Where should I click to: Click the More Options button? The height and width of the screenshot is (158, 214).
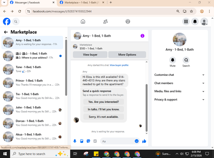pos(127,55)
